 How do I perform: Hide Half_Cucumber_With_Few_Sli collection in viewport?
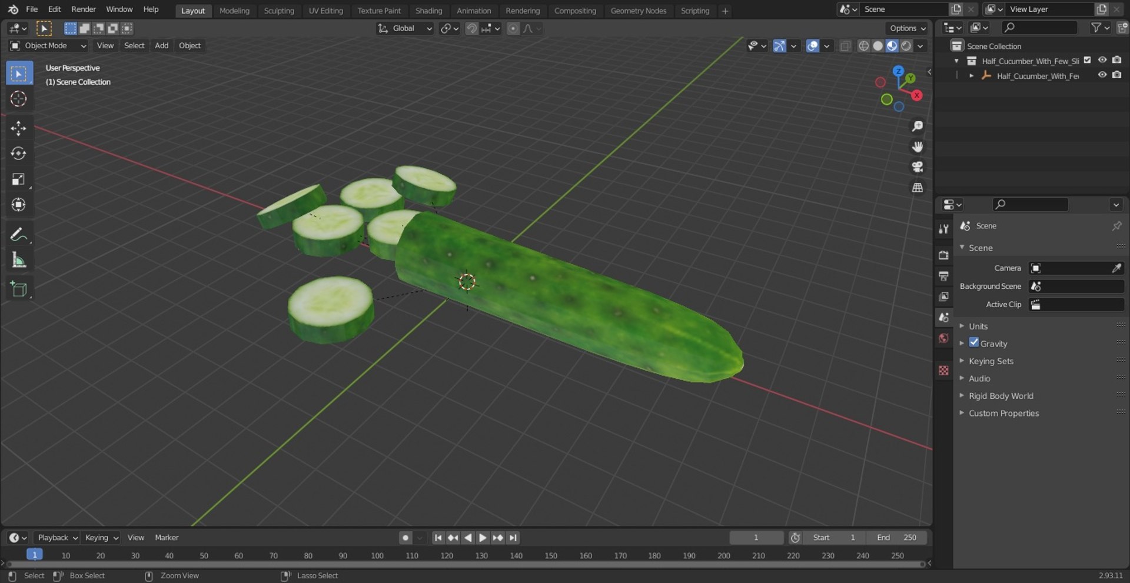[1102, 61]
